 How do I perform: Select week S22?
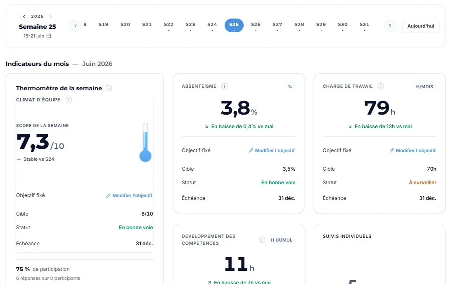[168, 26]
